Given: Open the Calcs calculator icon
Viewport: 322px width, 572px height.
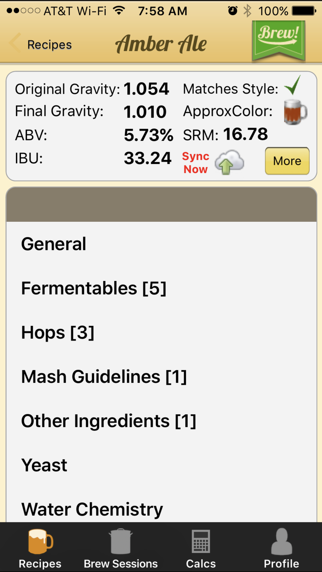Looking at the screenshot, I should [x=201, y=541].
